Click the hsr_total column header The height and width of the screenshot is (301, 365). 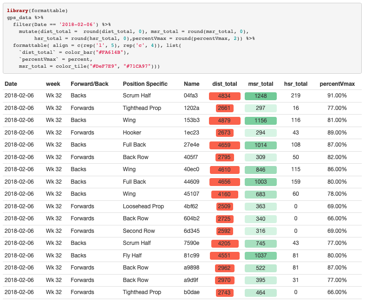coord(296,84)
